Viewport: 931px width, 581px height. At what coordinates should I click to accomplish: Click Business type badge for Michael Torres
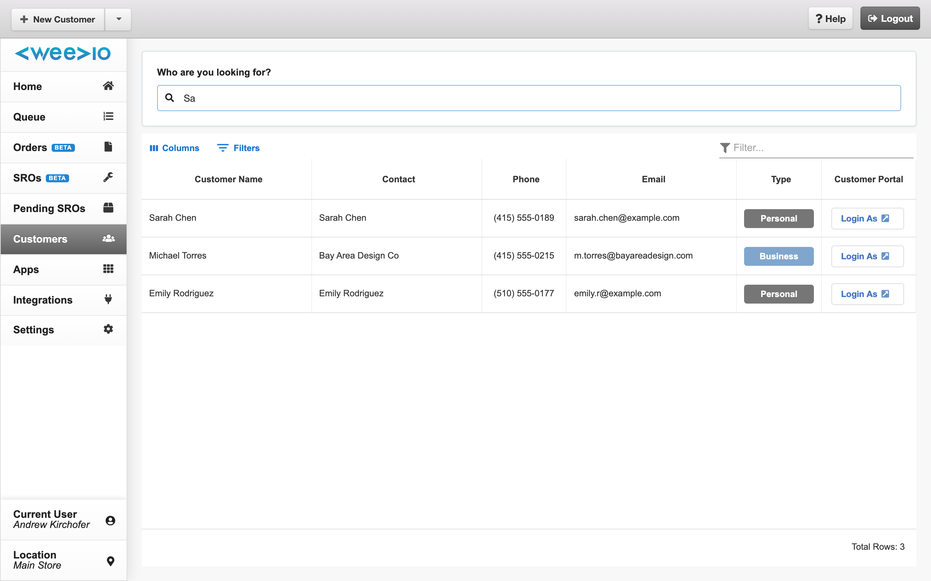(778, 256)
